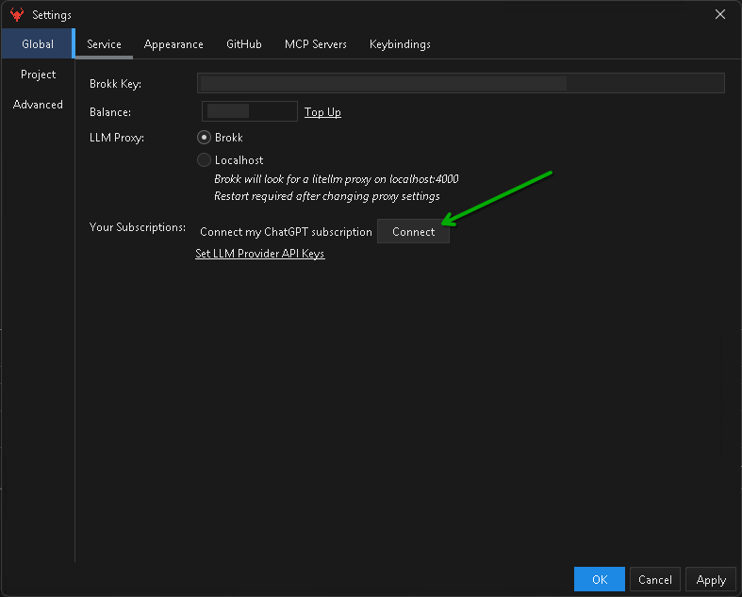Switch to the Service tab
The width and height of the screenshot is (742, 597).
pos(104,44)
